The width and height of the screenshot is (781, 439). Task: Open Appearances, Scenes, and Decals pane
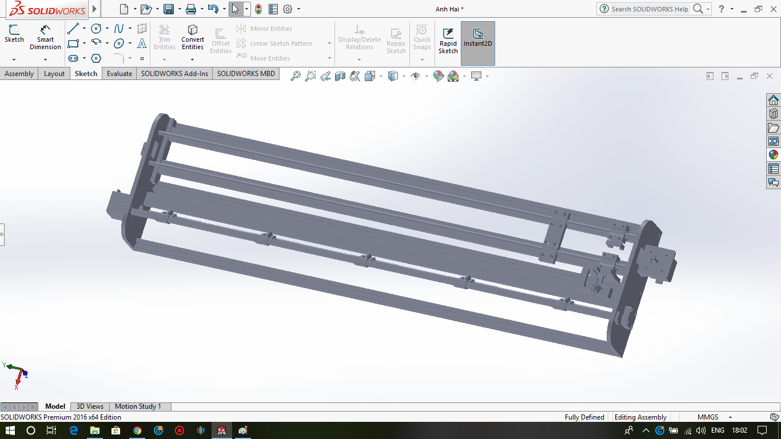pyautogui.click(x=774, y=155)
